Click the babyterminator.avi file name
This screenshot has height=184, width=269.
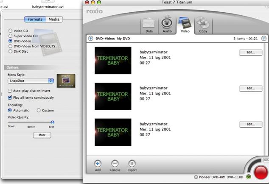tap(48, 7)
